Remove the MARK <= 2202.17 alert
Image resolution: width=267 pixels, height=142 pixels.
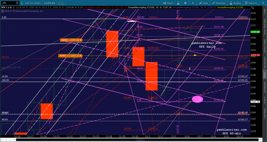80,56
